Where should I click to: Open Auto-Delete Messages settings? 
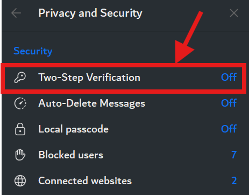[125, 103]
